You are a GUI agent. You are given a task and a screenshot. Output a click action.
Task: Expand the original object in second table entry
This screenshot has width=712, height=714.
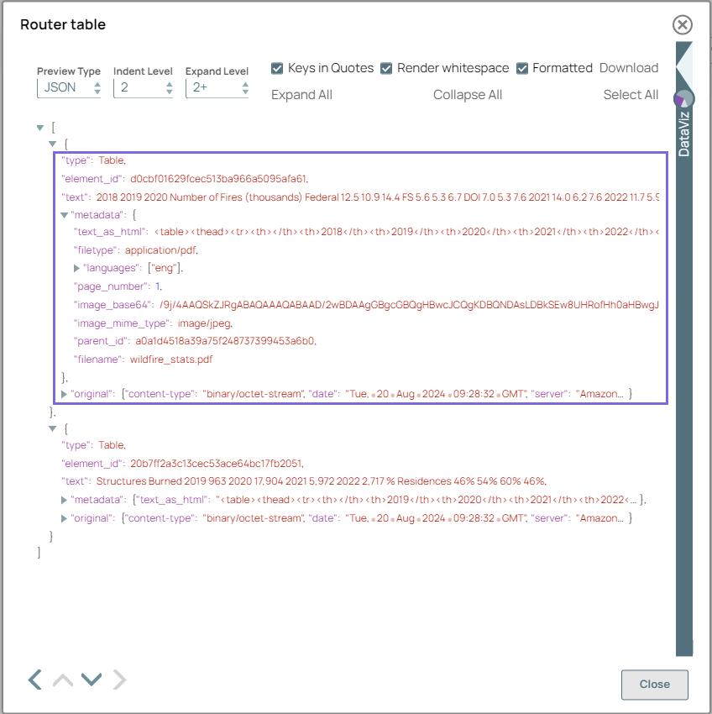point(65,517)
